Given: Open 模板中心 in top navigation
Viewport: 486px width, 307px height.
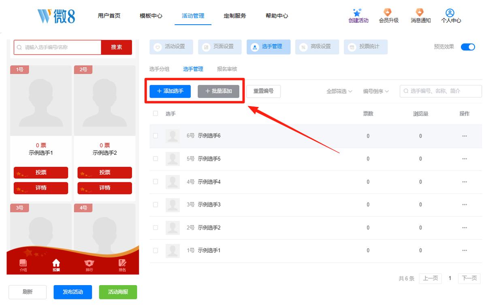Looking at the screenshot, I should coord(151,16).
